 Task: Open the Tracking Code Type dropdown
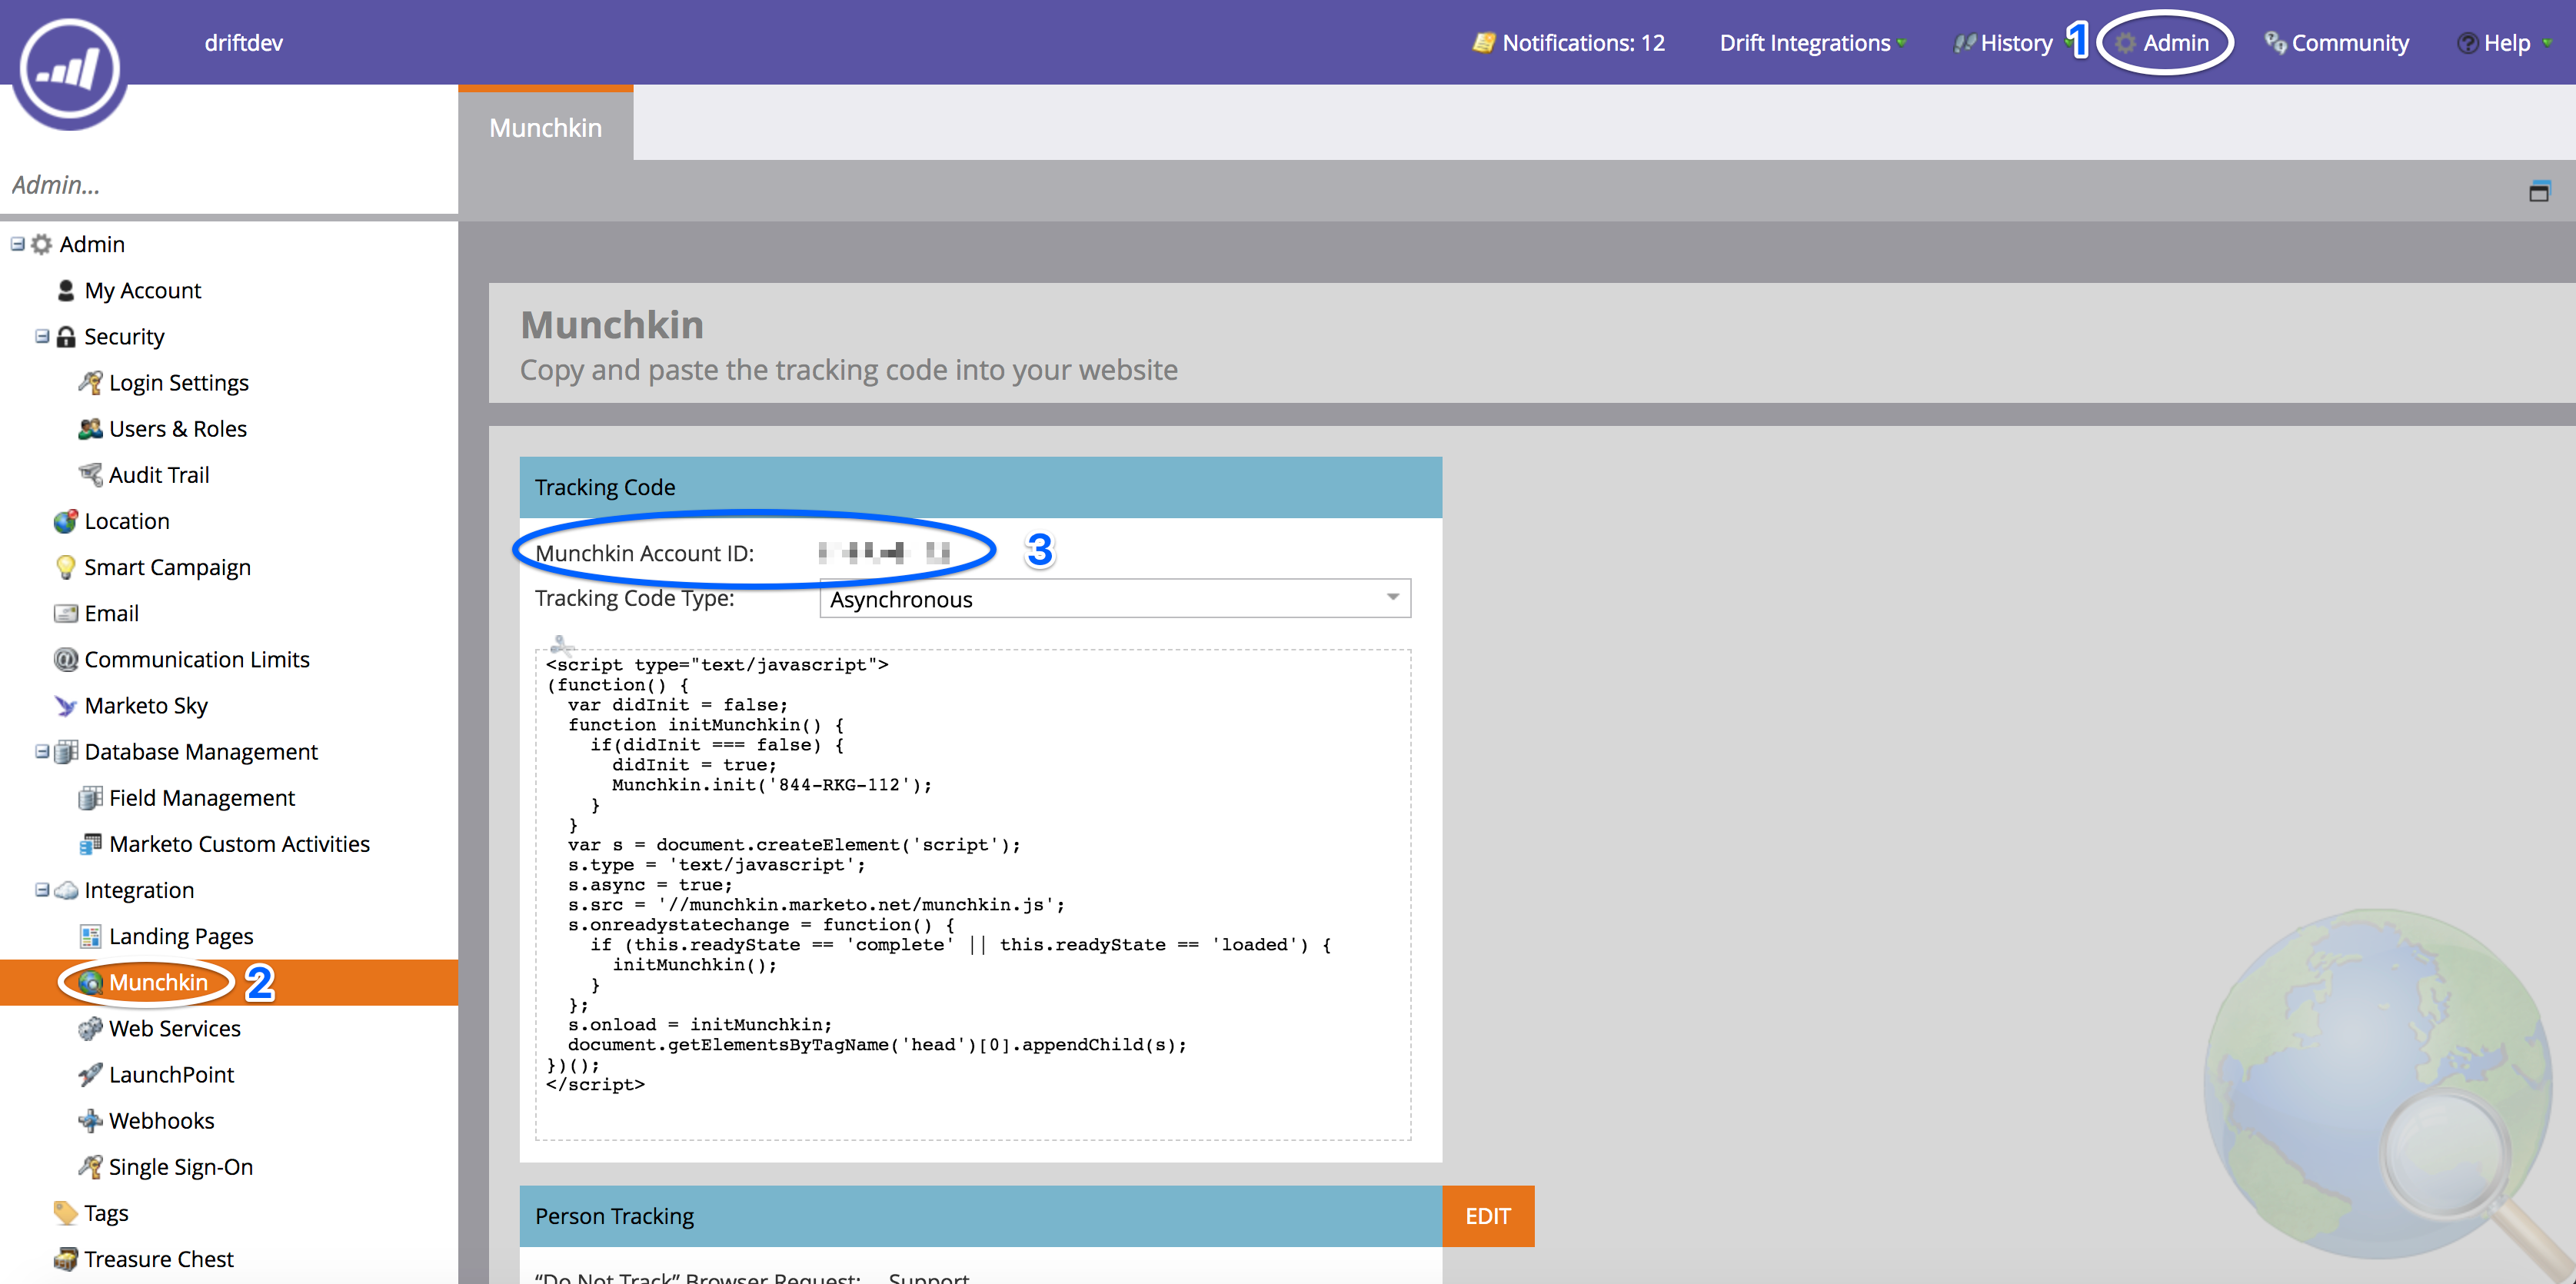tap(1115, 598)
